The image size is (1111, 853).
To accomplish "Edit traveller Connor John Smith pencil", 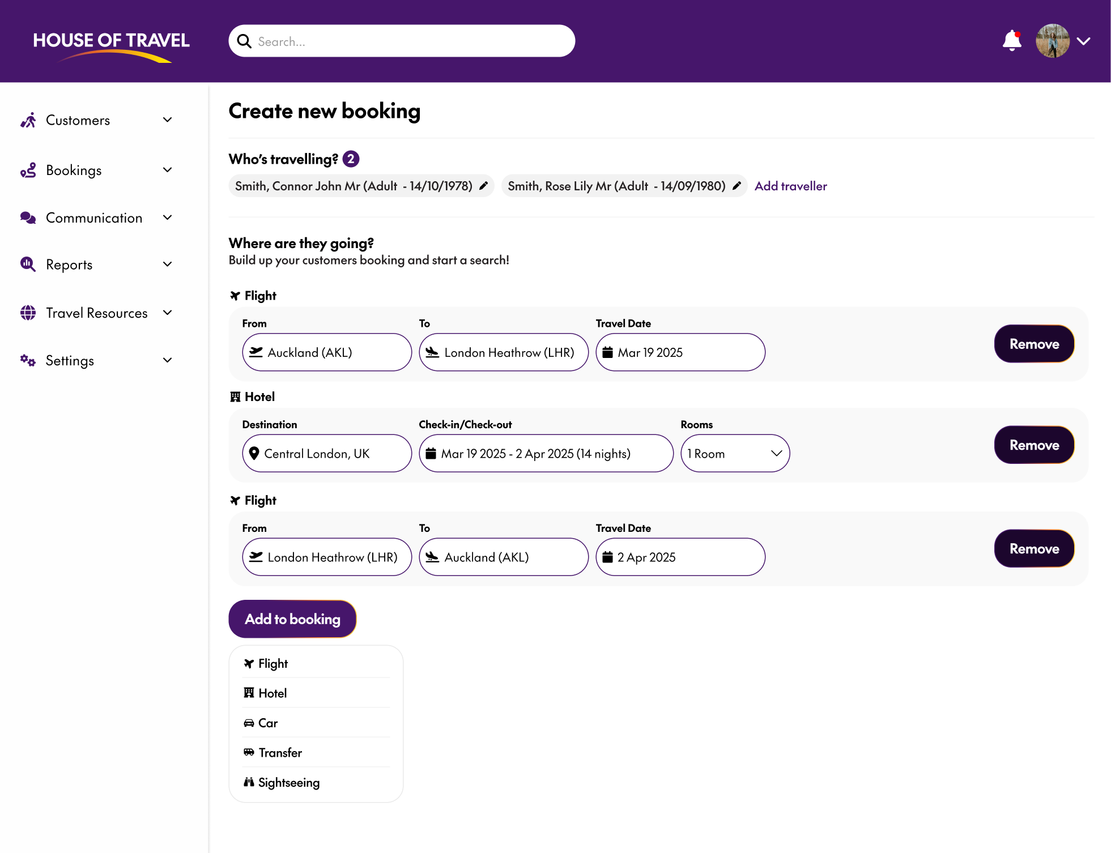I will [x=483, y=186].
